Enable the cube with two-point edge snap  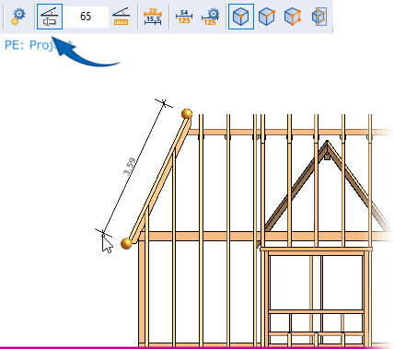267,17
